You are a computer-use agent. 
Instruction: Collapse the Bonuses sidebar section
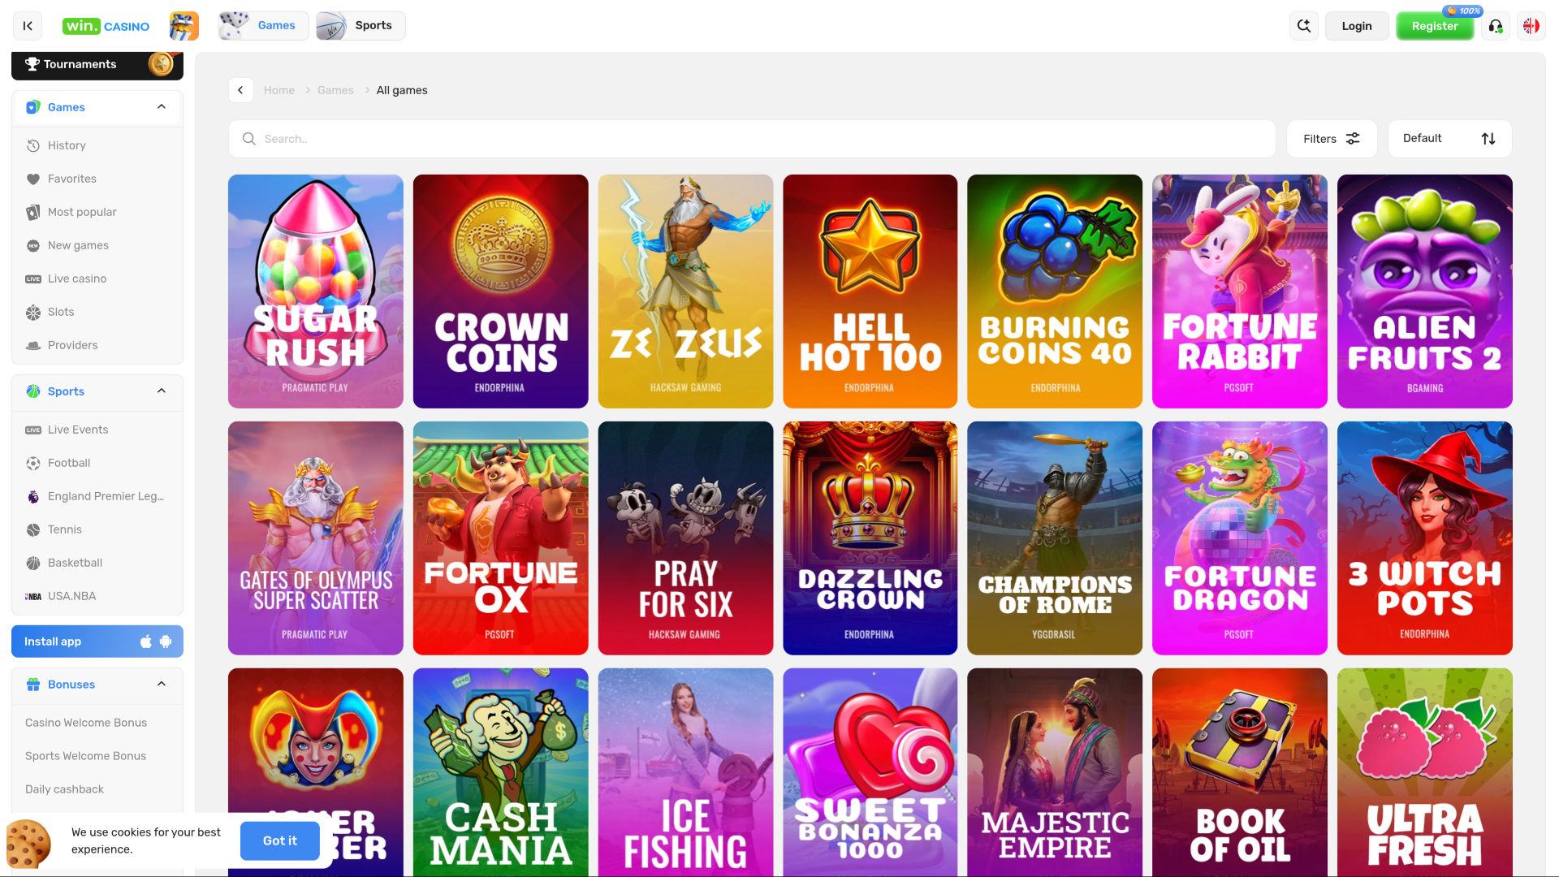pos(162,685)
